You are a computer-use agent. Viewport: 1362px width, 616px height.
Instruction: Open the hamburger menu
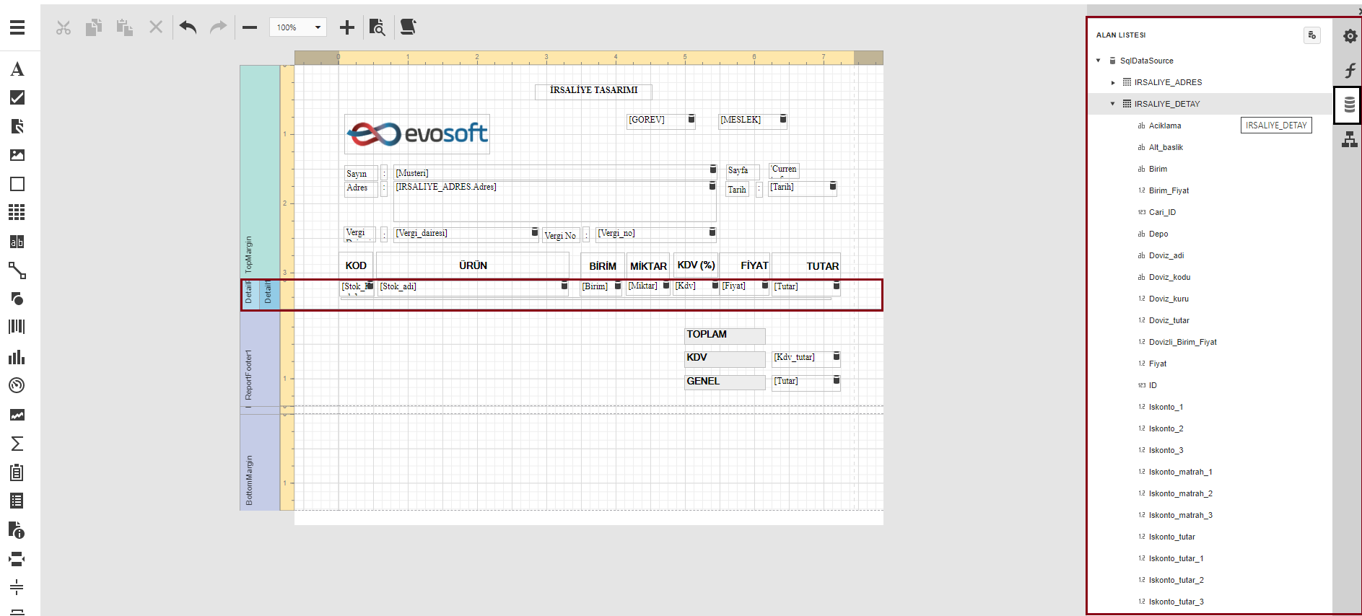tap(17, 27)
